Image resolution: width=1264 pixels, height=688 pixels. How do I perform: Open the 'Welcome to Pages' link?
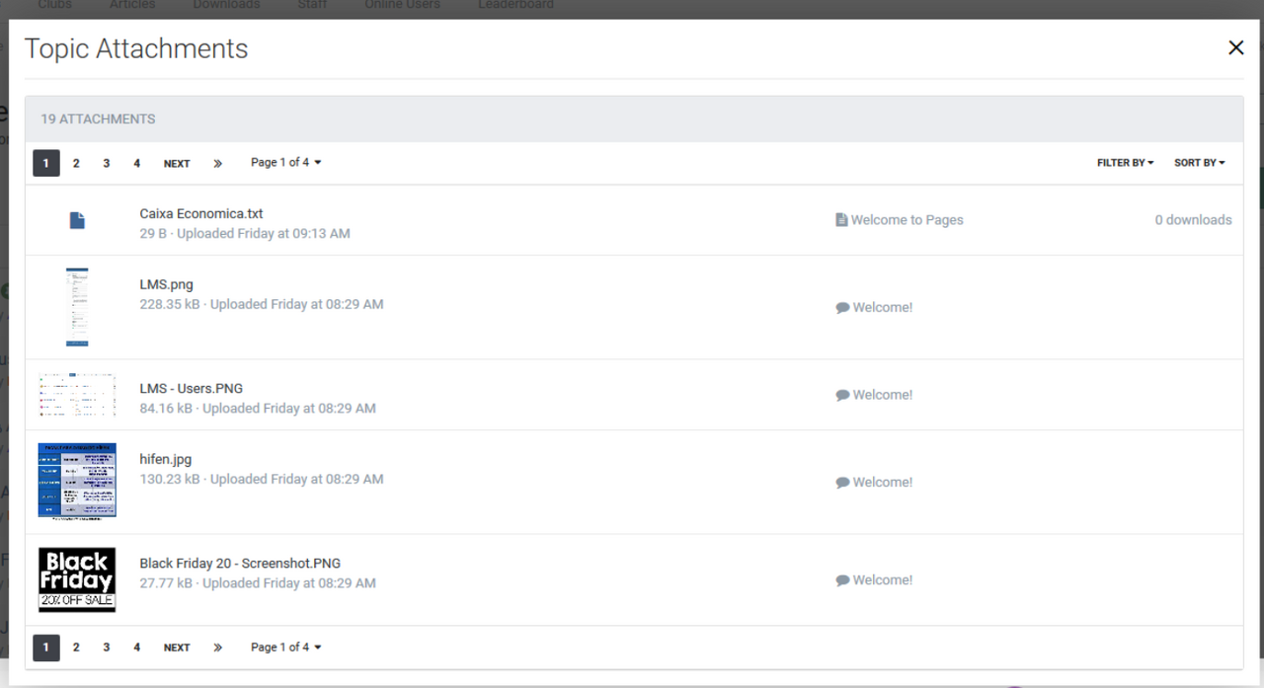point(907,220)
